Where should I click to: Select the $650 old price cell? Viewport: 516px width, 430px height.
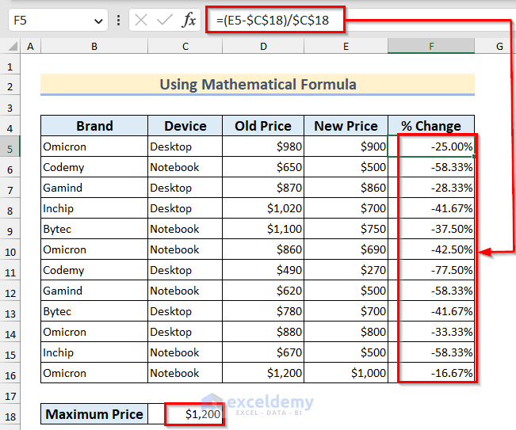263,167
